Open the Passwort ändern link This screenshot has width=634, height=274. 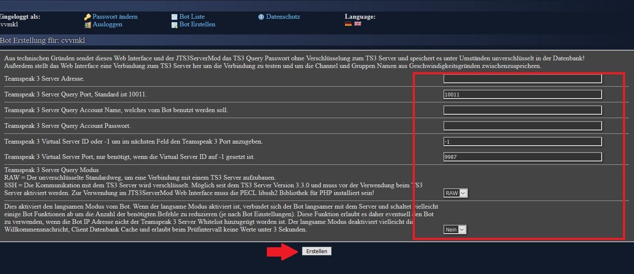115,17
